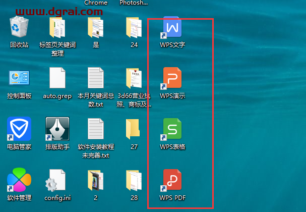
Task: Open the 3d66营业执照 folder
Action: [x=134, y=78]
